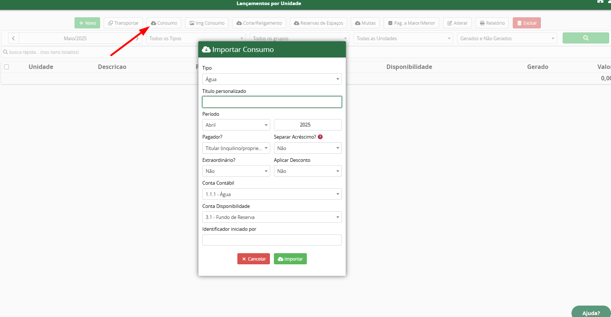Viewport: 611px width, 317px height.
Task: Expand the Tipo dropdown showing Água
Action: [x=272, y=79]
